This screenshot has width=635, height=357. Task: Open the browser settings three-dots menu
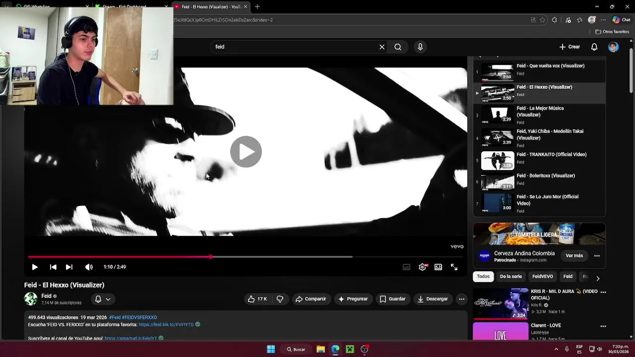(603, 20)
